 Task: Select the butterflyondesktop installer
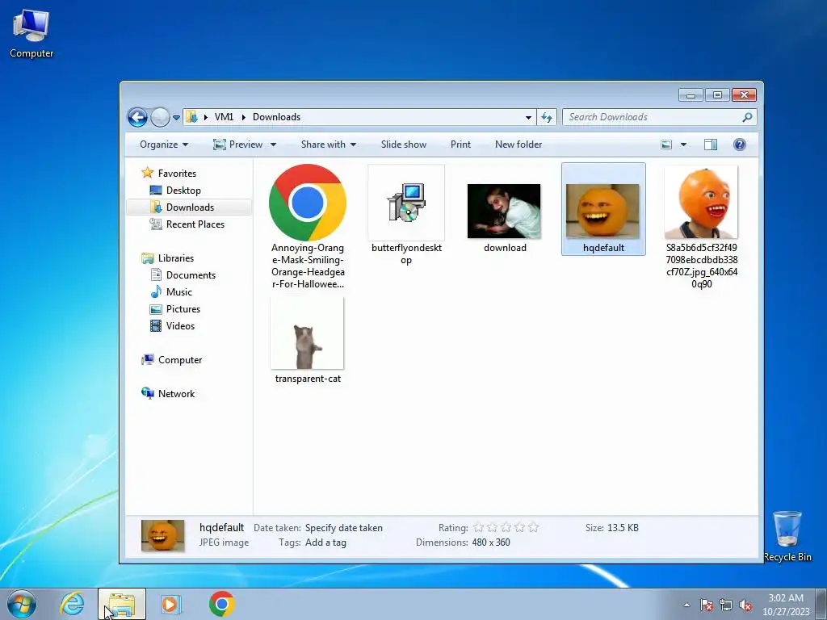[x=406, y=215]
